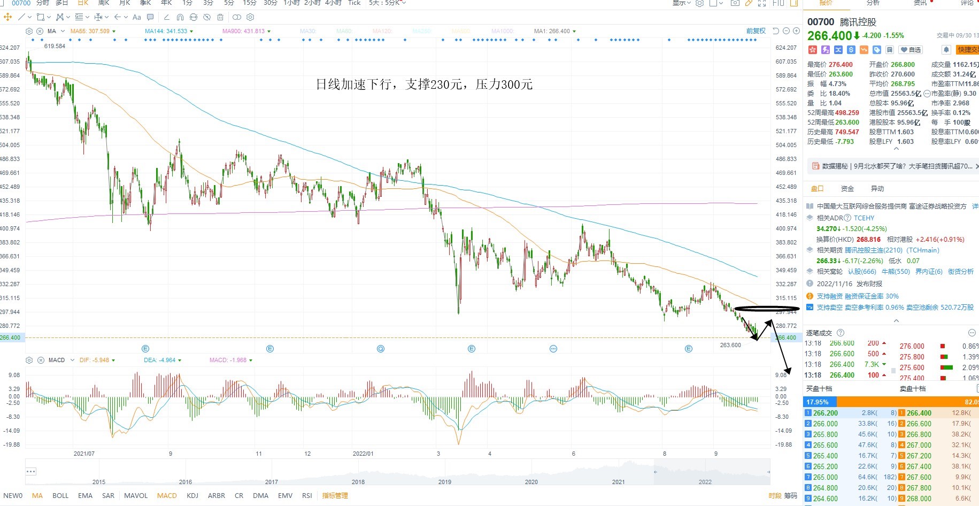Image resolution: width=979 pixels, height=506 pixels.
Task: Zoom in chart with plus circle icon
Action: (x=796, y=31)
